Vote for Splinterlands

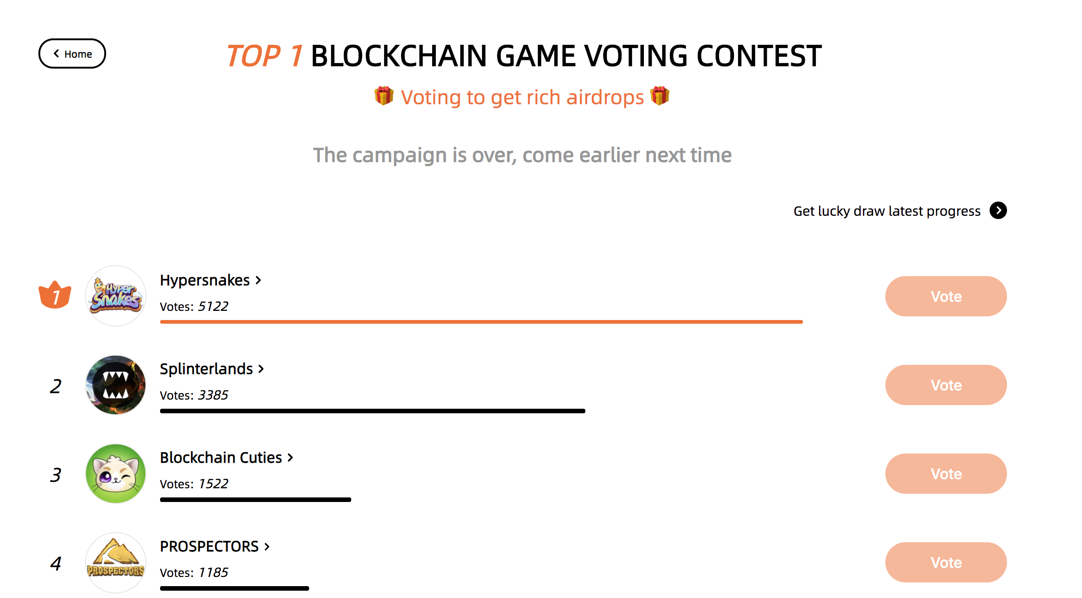point(946,385)
